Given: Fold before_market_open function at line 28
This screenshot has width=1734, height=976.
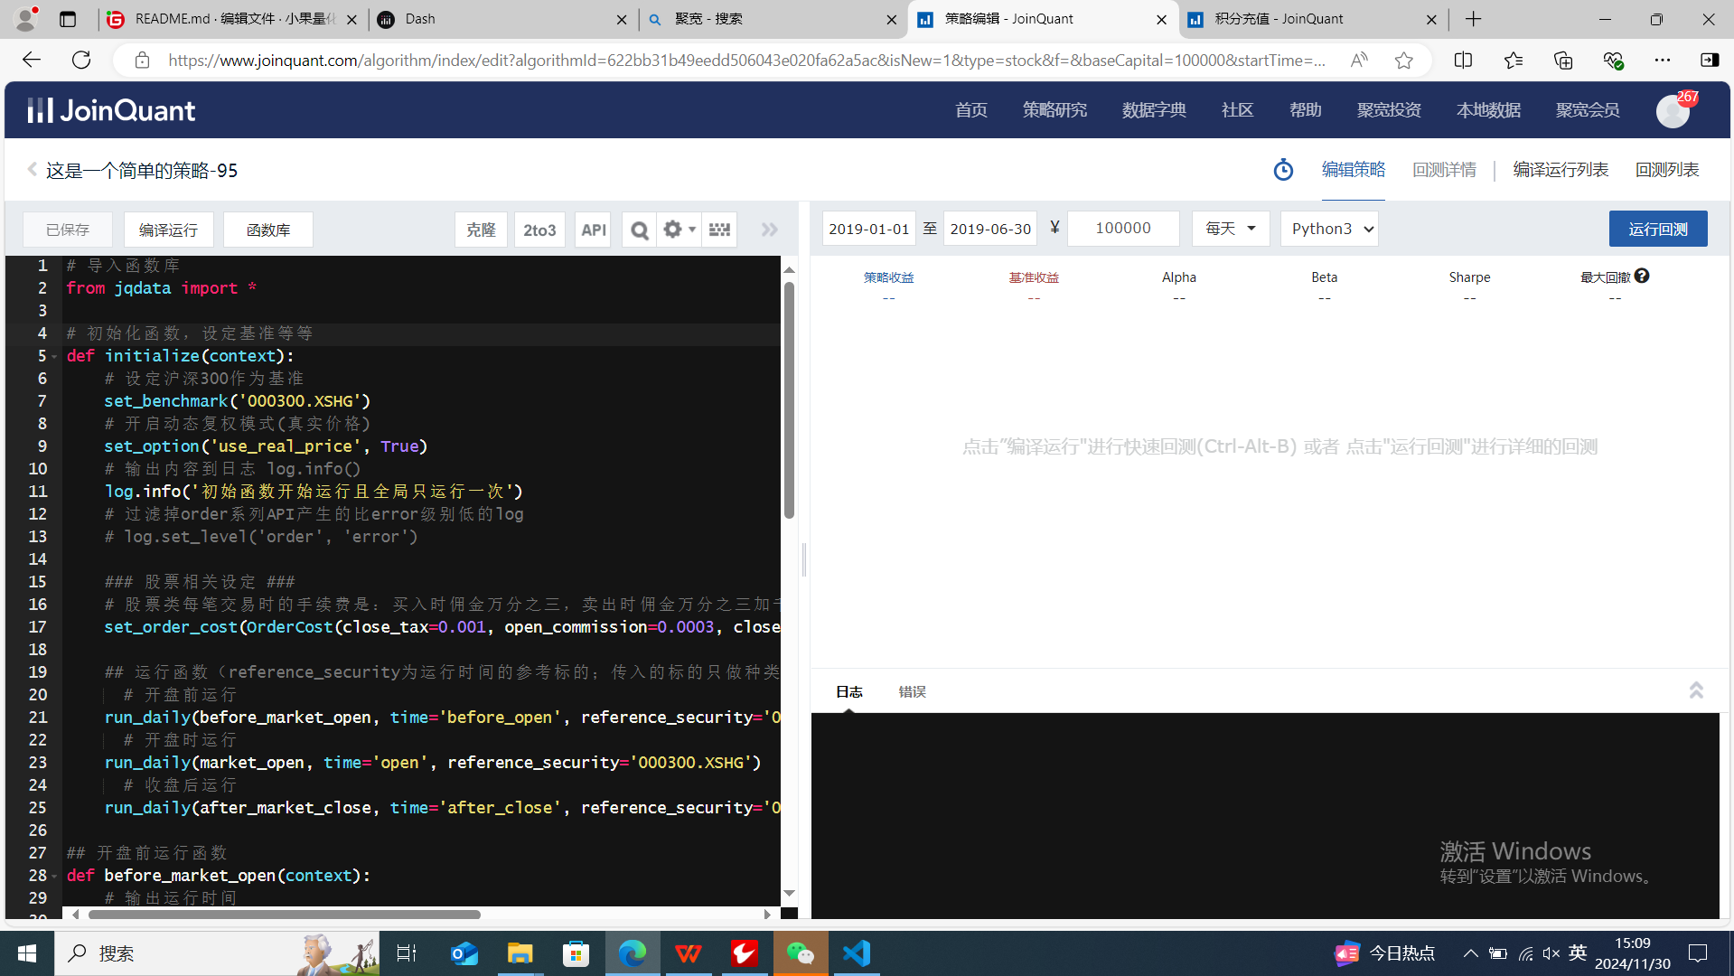Looking at the screenshot, I should click(x=54, y=876).
